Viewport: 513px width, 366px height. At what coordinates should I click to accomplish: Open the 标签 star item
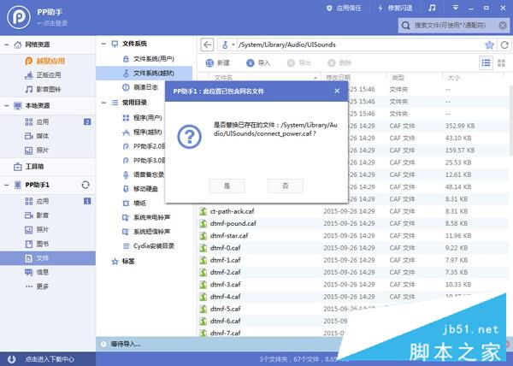click(123, 261)
